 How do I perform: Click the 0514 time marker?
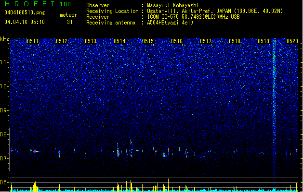pyautogui.click(x=119, y=41)
